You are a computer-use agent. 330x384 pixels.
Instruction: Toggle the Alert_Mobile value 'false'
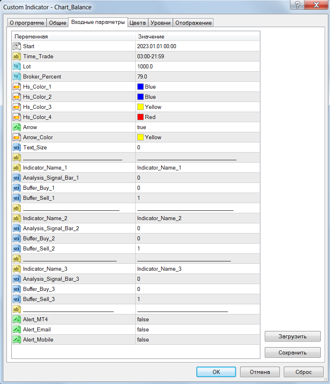(143, 339)
